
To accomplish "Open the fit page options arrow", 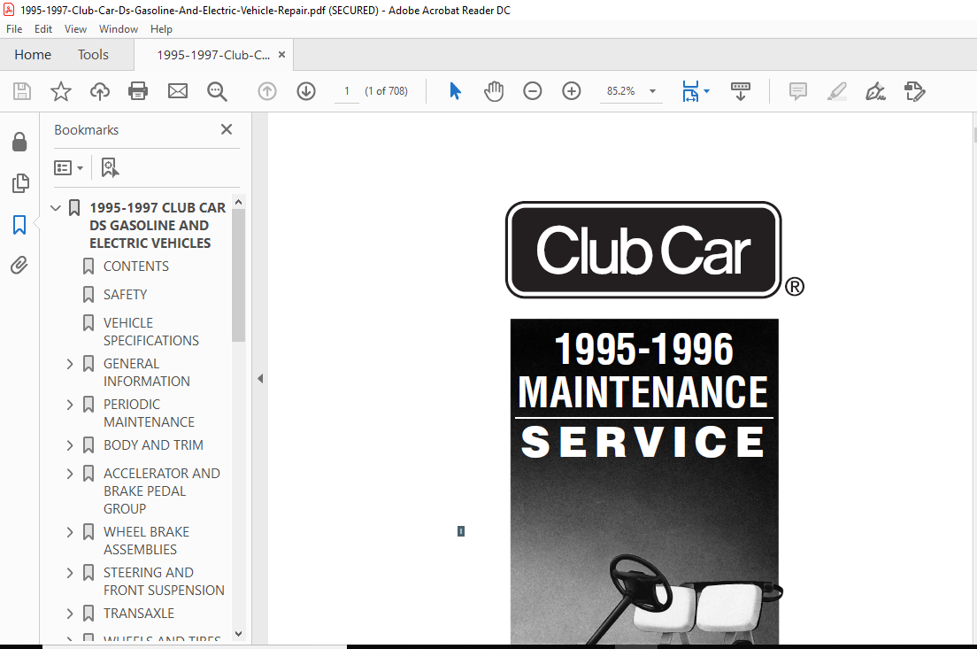I will (x=706, y=91).
